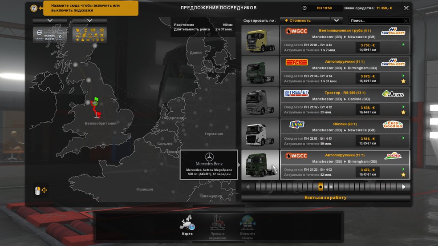This screenshot has width=438, height=246.
Task: Toggle hints with the question mark icon
Action: click(x=34, y=8)
